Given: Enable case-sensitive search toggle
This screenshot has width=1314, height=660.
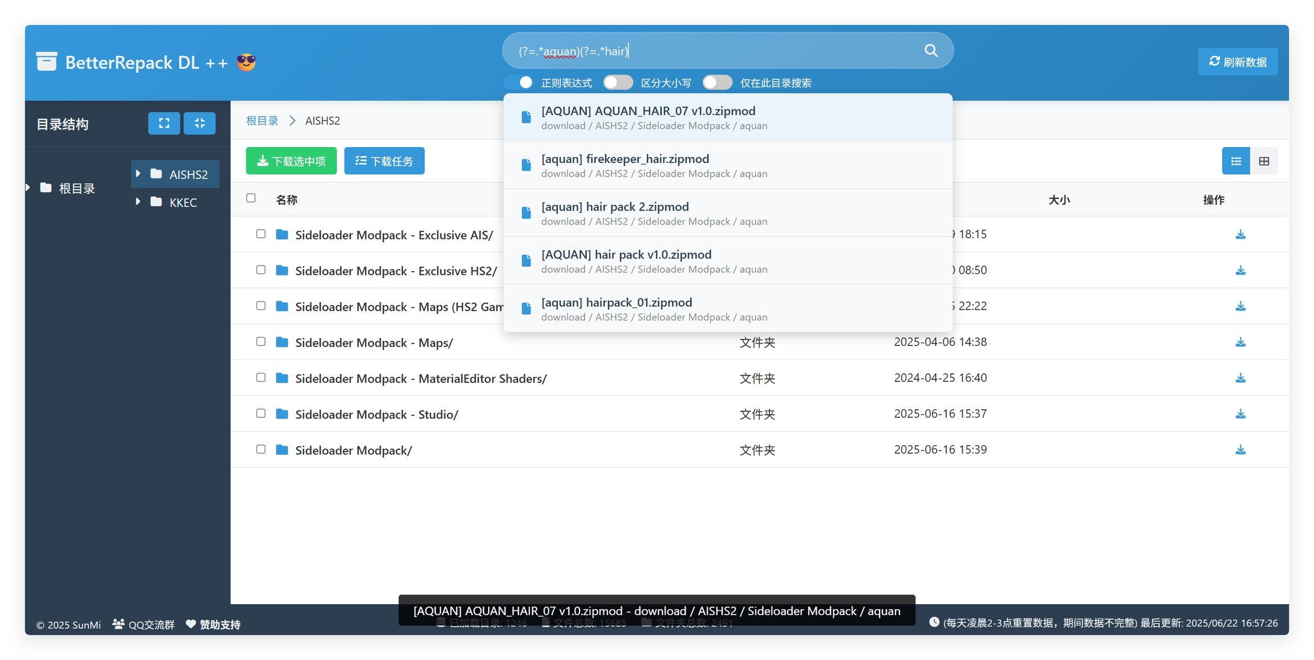Looking at the screenshot, I should pyautogui.click(x=618, y=83).
